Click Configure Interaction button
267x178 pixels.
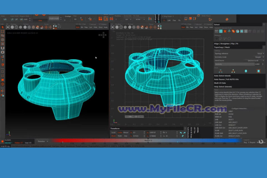[x=240, y=109]
